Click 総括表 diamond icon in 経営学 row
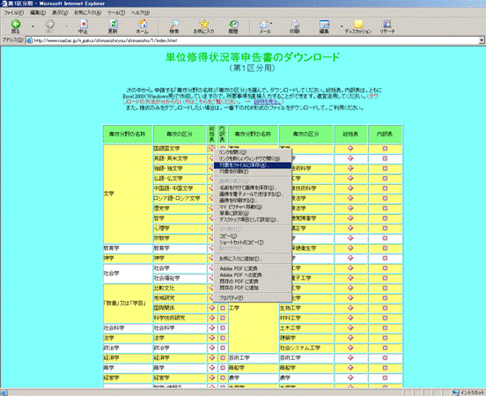The image size is (486, 396). click(212, 378)
